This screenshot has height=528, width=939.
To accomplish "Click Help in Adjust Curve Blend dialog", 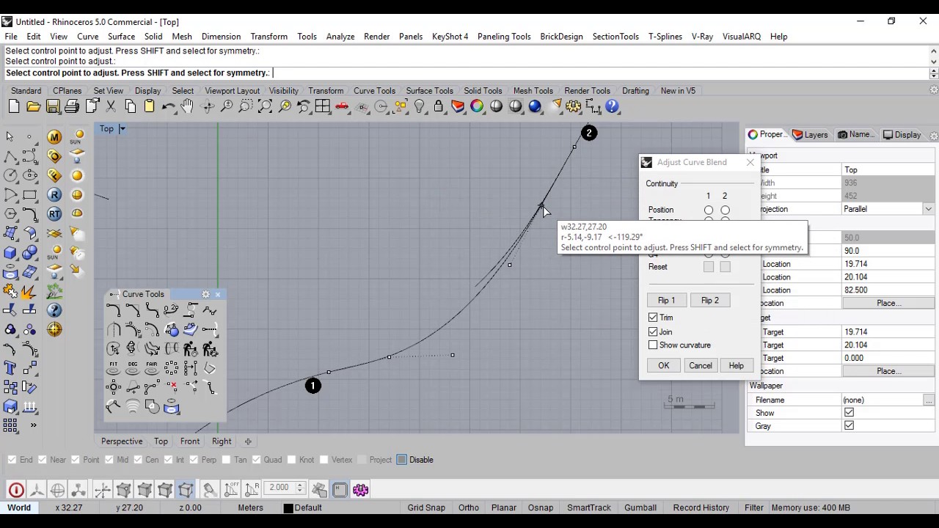I will point(736,365).
